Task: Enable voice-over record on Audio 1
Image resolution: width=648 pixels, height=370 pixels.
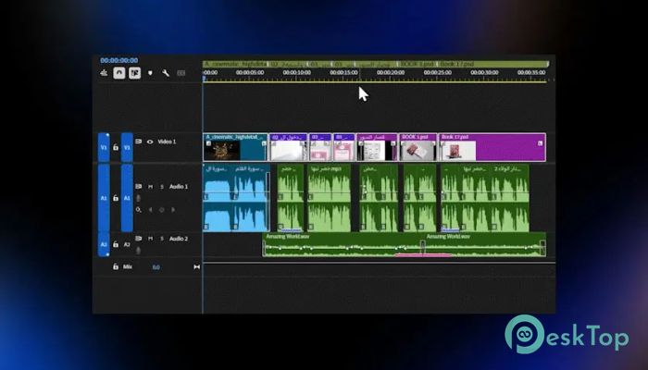Action: coord(139,199)
